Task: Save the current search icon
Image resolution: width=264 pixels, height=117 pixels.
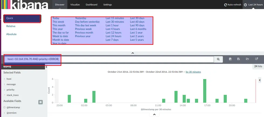Action: tap(238, 59)
